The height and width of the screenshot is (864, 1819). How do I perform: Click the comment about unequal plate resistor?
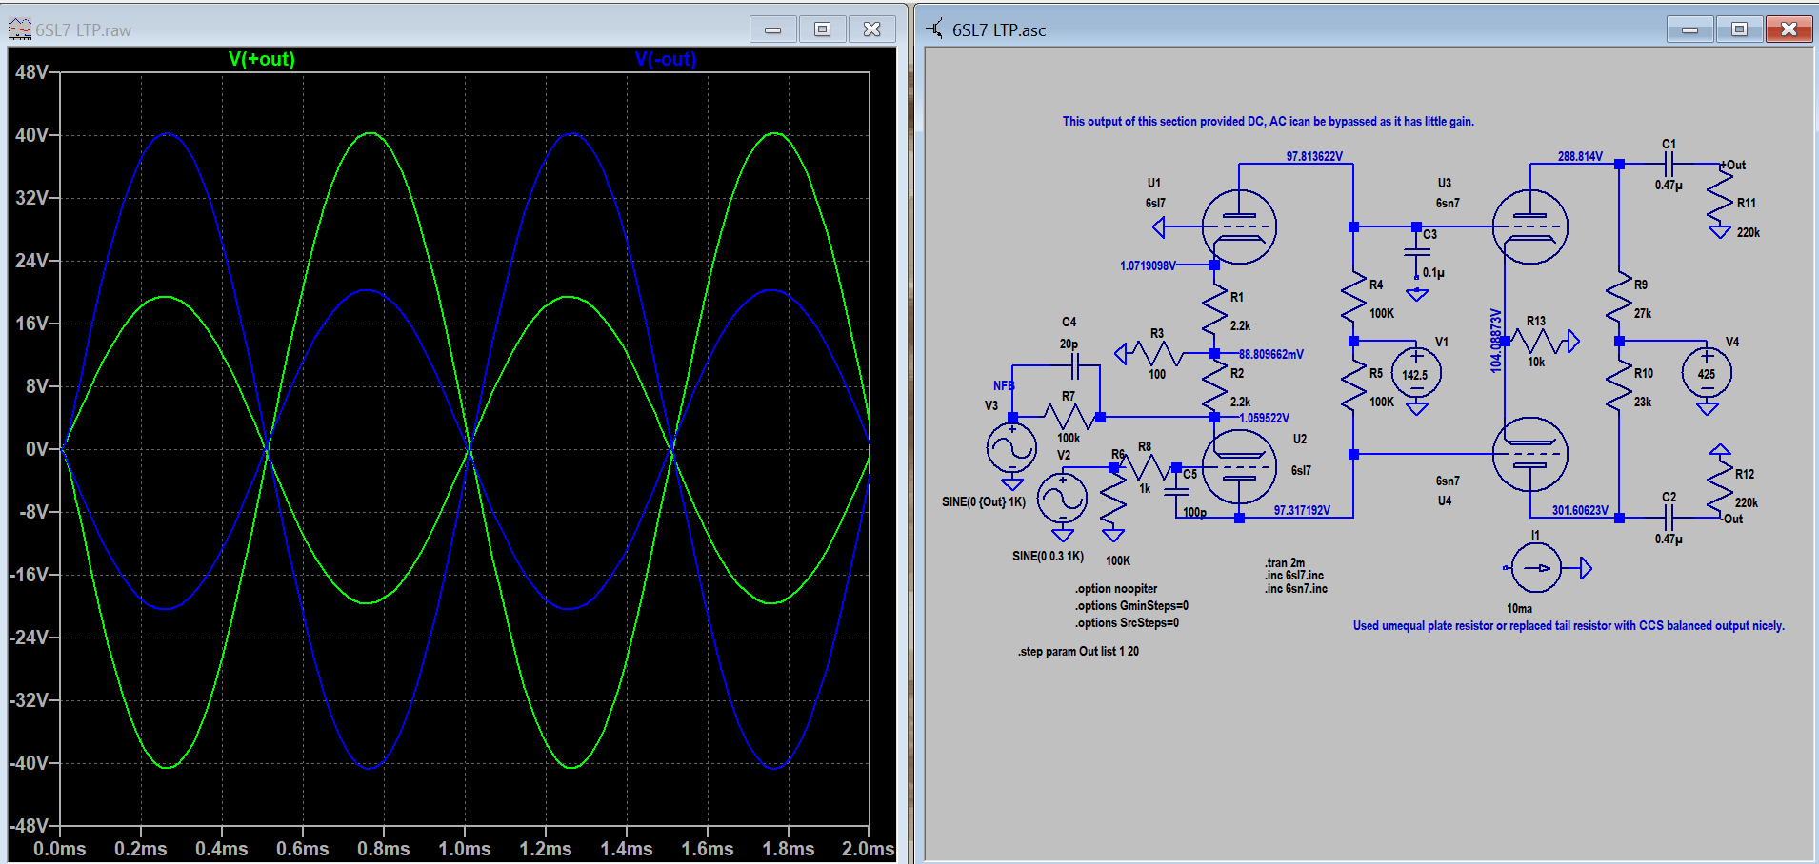coord(1569,626)
